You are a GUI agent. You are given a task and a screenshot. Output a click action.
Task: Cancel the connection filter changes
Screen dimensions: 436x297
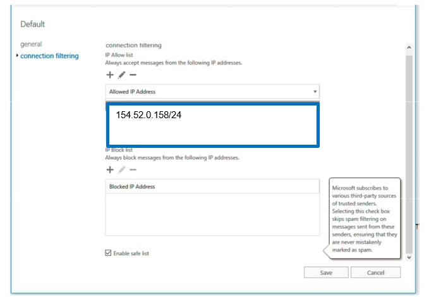point(375,272)
